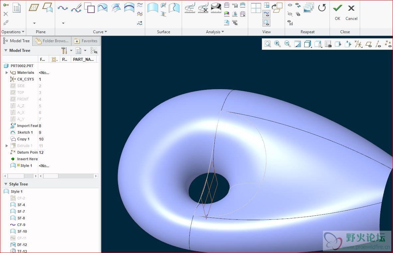Collapse the Style Tree section
The image size is (393, 253).
tap(6, 184)
